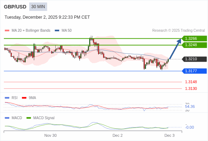
Task: Click the MACD legend label
Action: click(x=17, y=118)
